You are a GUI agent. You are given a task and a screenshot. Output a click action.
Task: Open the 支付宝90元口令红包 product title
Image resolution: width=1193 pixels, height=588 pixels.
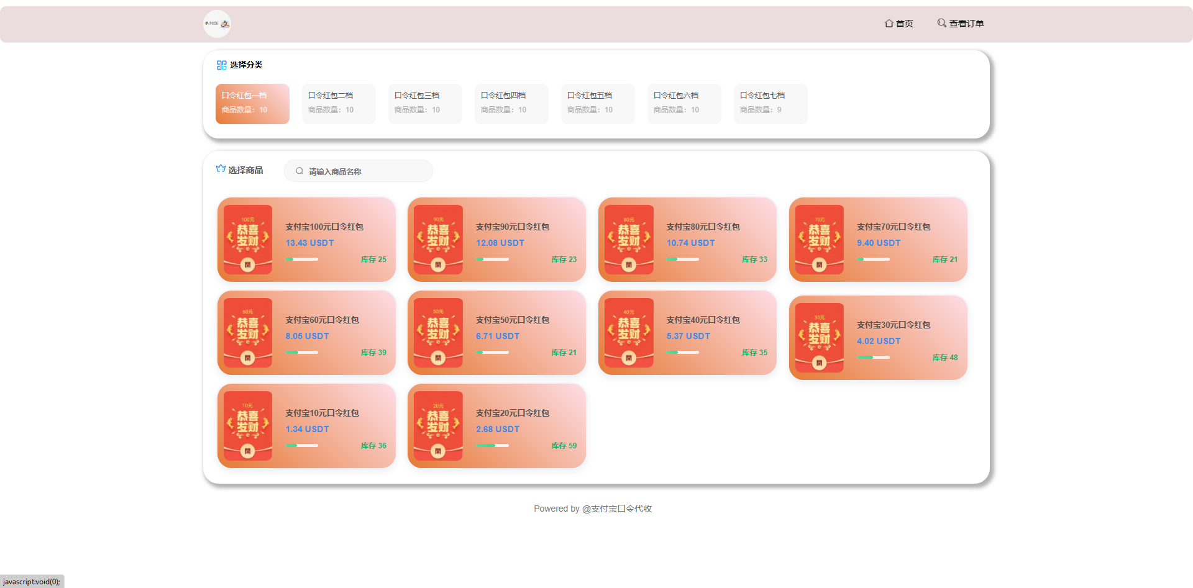[513, 227]
